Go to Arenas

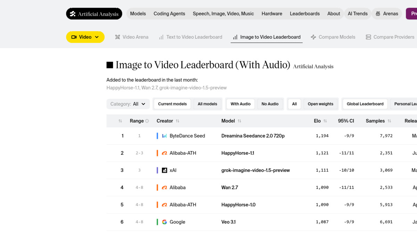click(x=387, y=14)
